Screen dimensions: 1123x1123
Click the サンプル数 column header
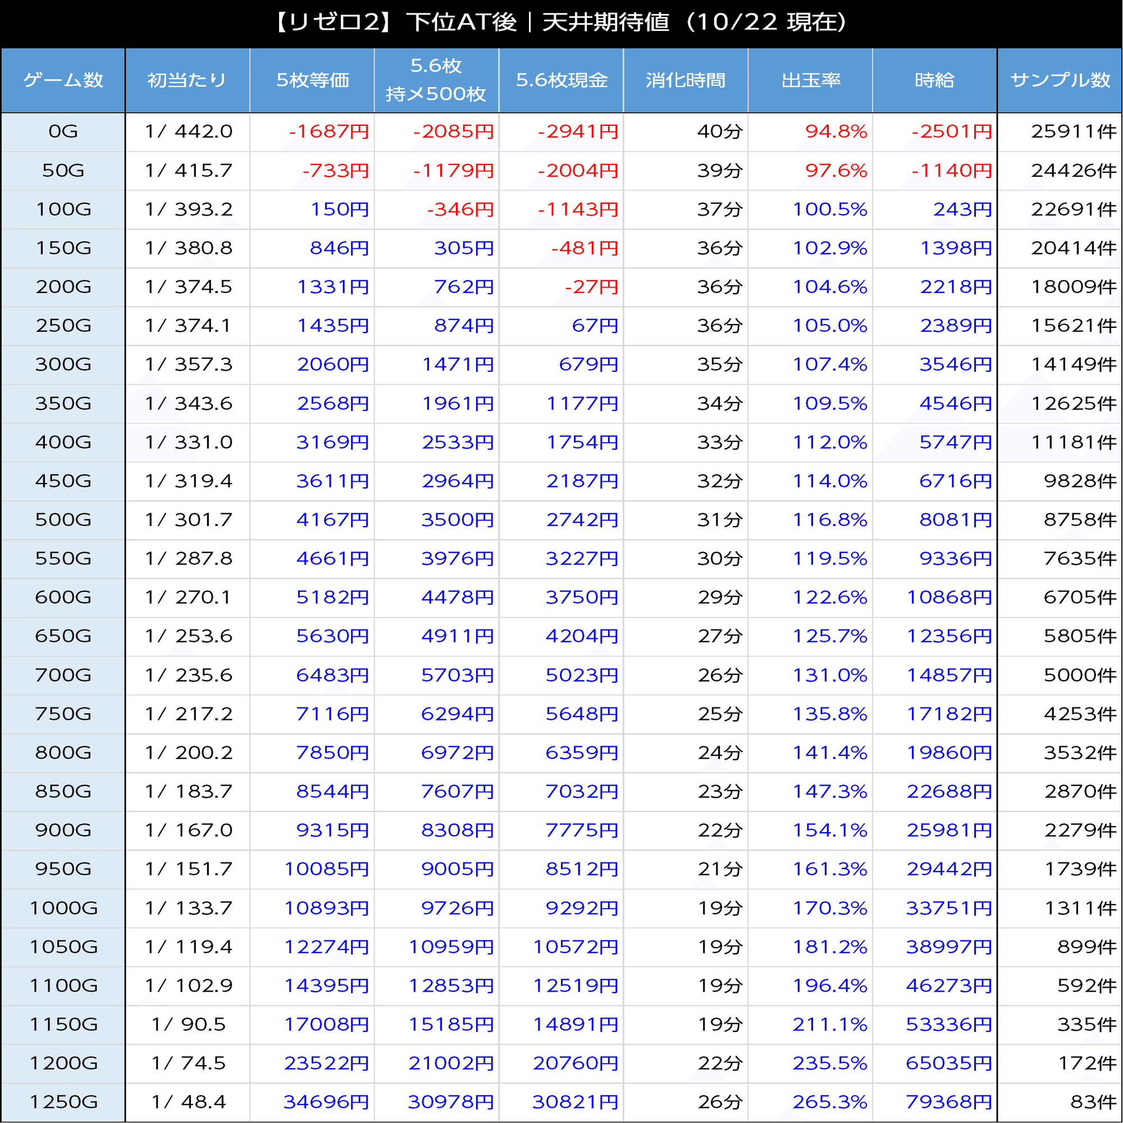coord(1060,80)
